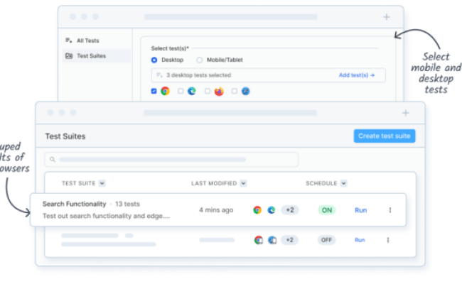Click plus icon in back window title bar

coord(387,17)
